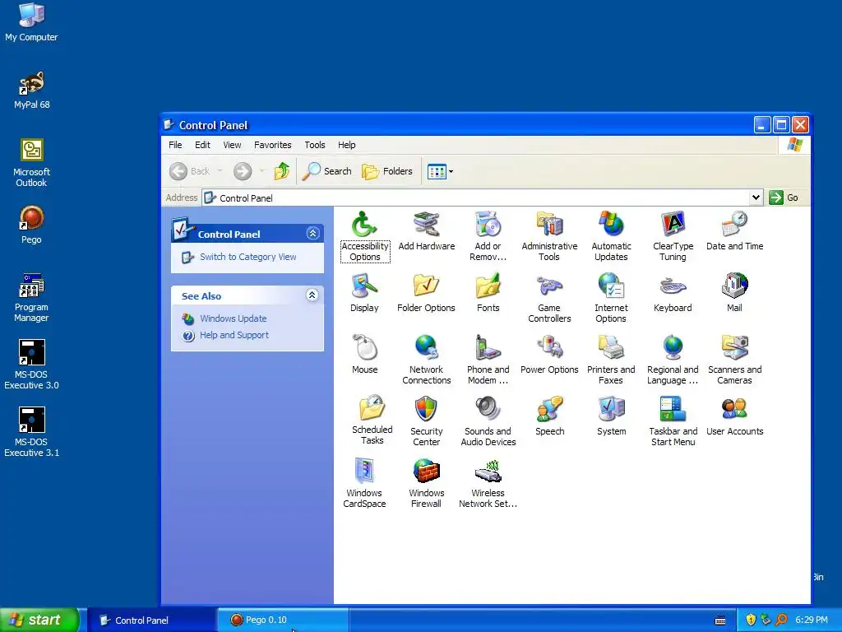This screenshot has height=632, width=842.
Task: Open the Views dropdown button
Action: pyautogui.click(x=441, y=171)
